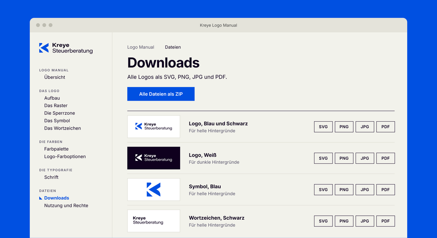This screenshot has width=437, height=238.
Task: Go to Das Wortzeichen
Action: (62, 128)
